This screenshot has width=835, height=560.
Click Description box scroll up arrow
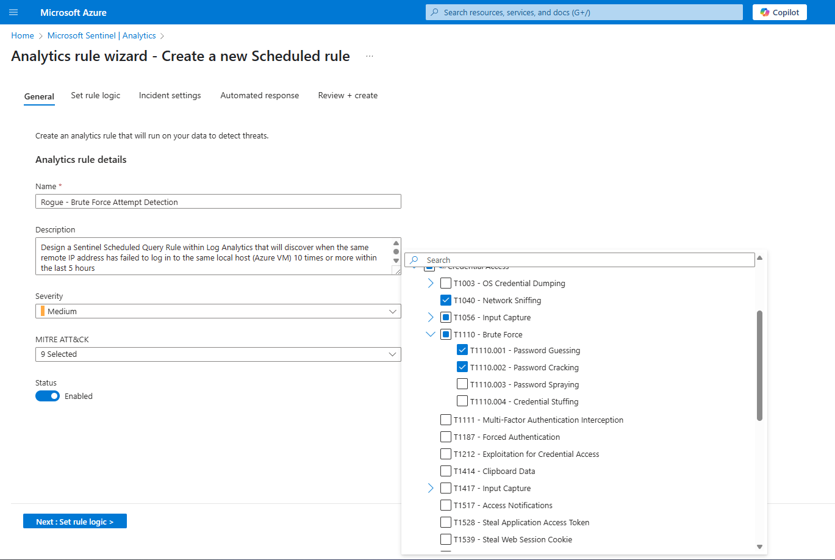click(396, 243)
